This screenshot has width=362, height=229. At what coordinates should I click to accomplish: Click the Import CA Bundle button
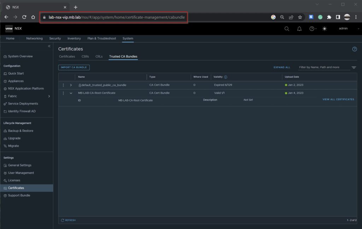point(74,67)
